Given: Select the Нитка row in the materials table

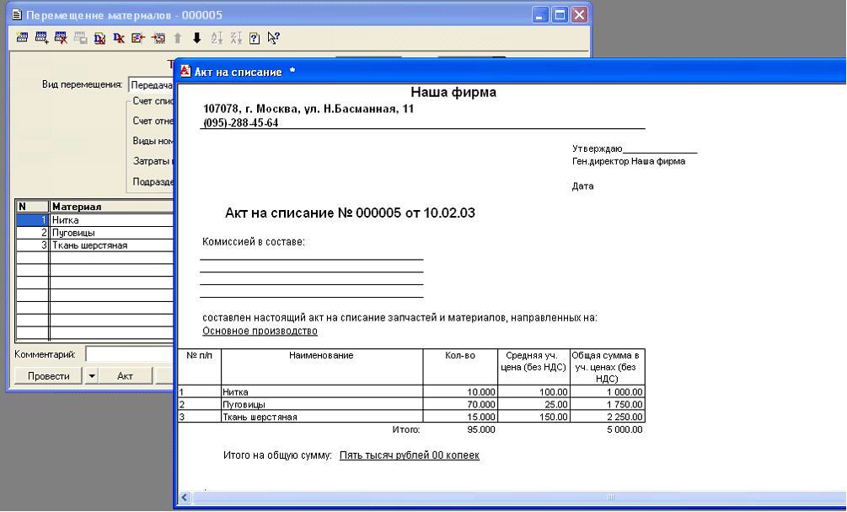Looking at the screenshot, I should coord(110,219).
